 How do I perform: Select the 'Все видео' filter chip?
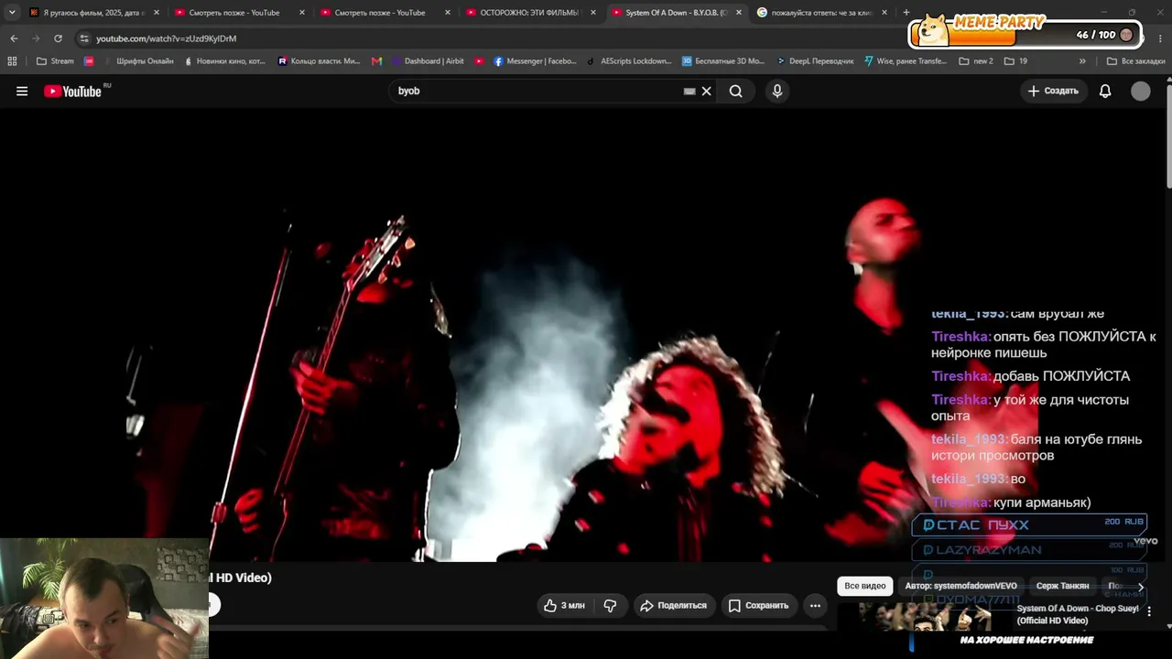pos(865,586)
